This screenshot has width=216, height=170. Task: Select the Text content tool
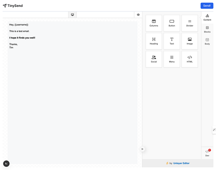pyautogui.click(x=172, y=41)
